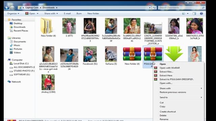
Task: Open Downloads in Favorites
Action: [20, 27]
